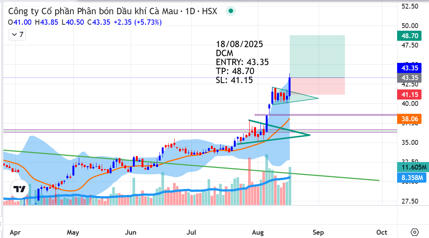Click the blue current price label 43.35
This screenshot has width=429, height=238.
pos(409,68)
